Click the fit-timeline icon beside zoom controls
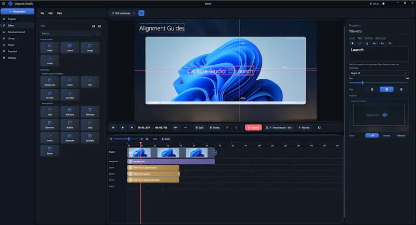The height and width of the screenshot is (225, 416). [x=147, y=139]
